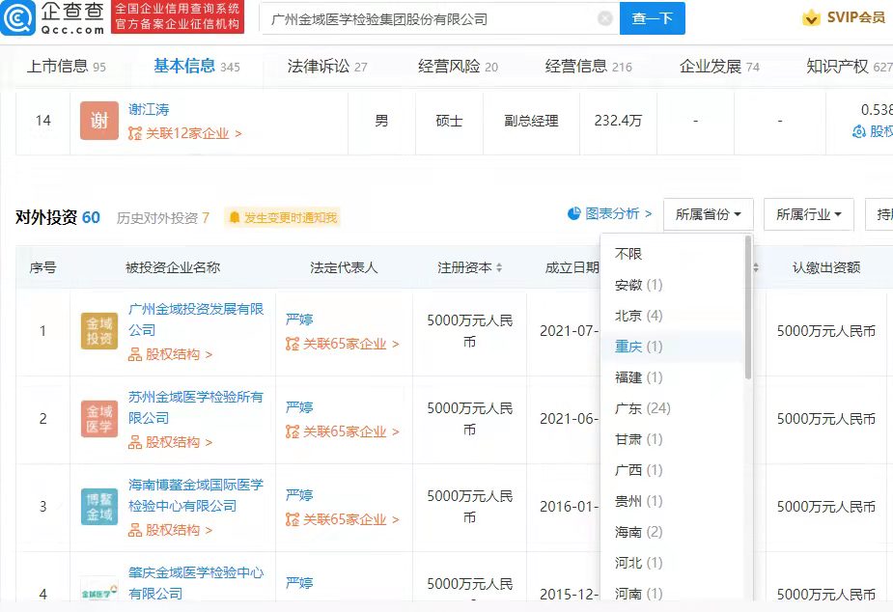This screenshot has height=612, width=893.
Task: Click 苏州金域医学 company logo thumbnail
Action: 99,418
